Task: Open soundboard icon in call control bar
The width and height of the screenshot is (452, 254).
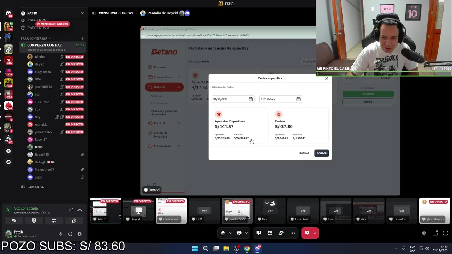Action: 281,233
